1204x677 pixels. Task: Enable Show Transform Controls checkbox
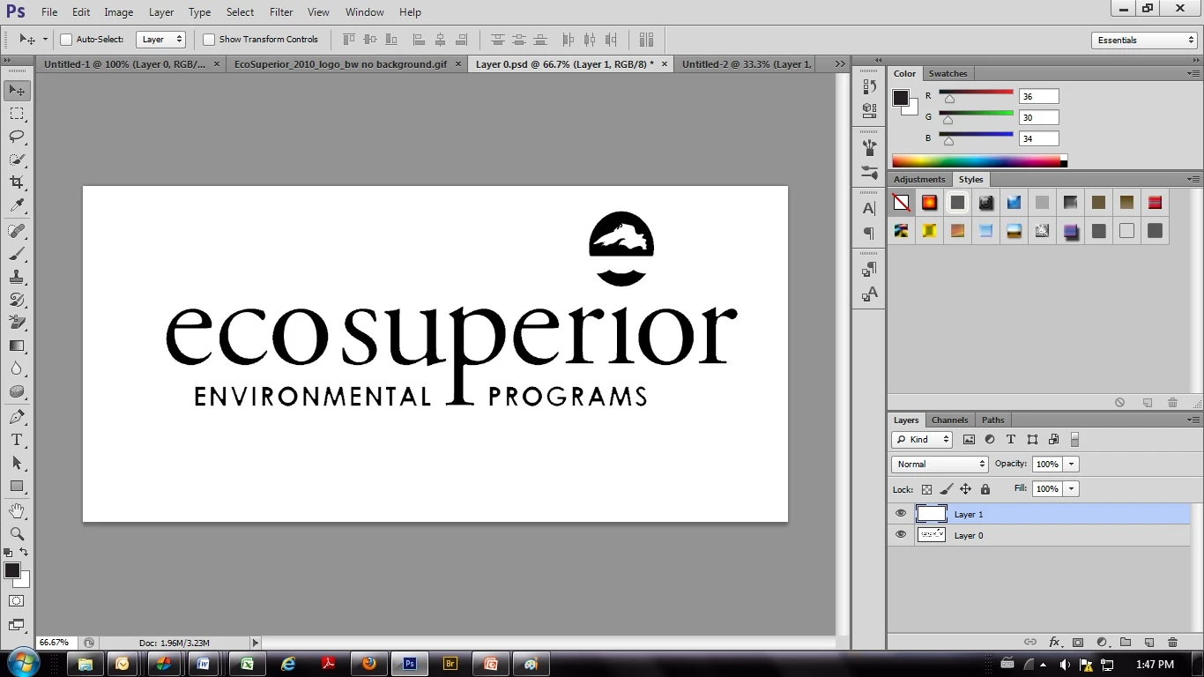[x=209, y=40]
